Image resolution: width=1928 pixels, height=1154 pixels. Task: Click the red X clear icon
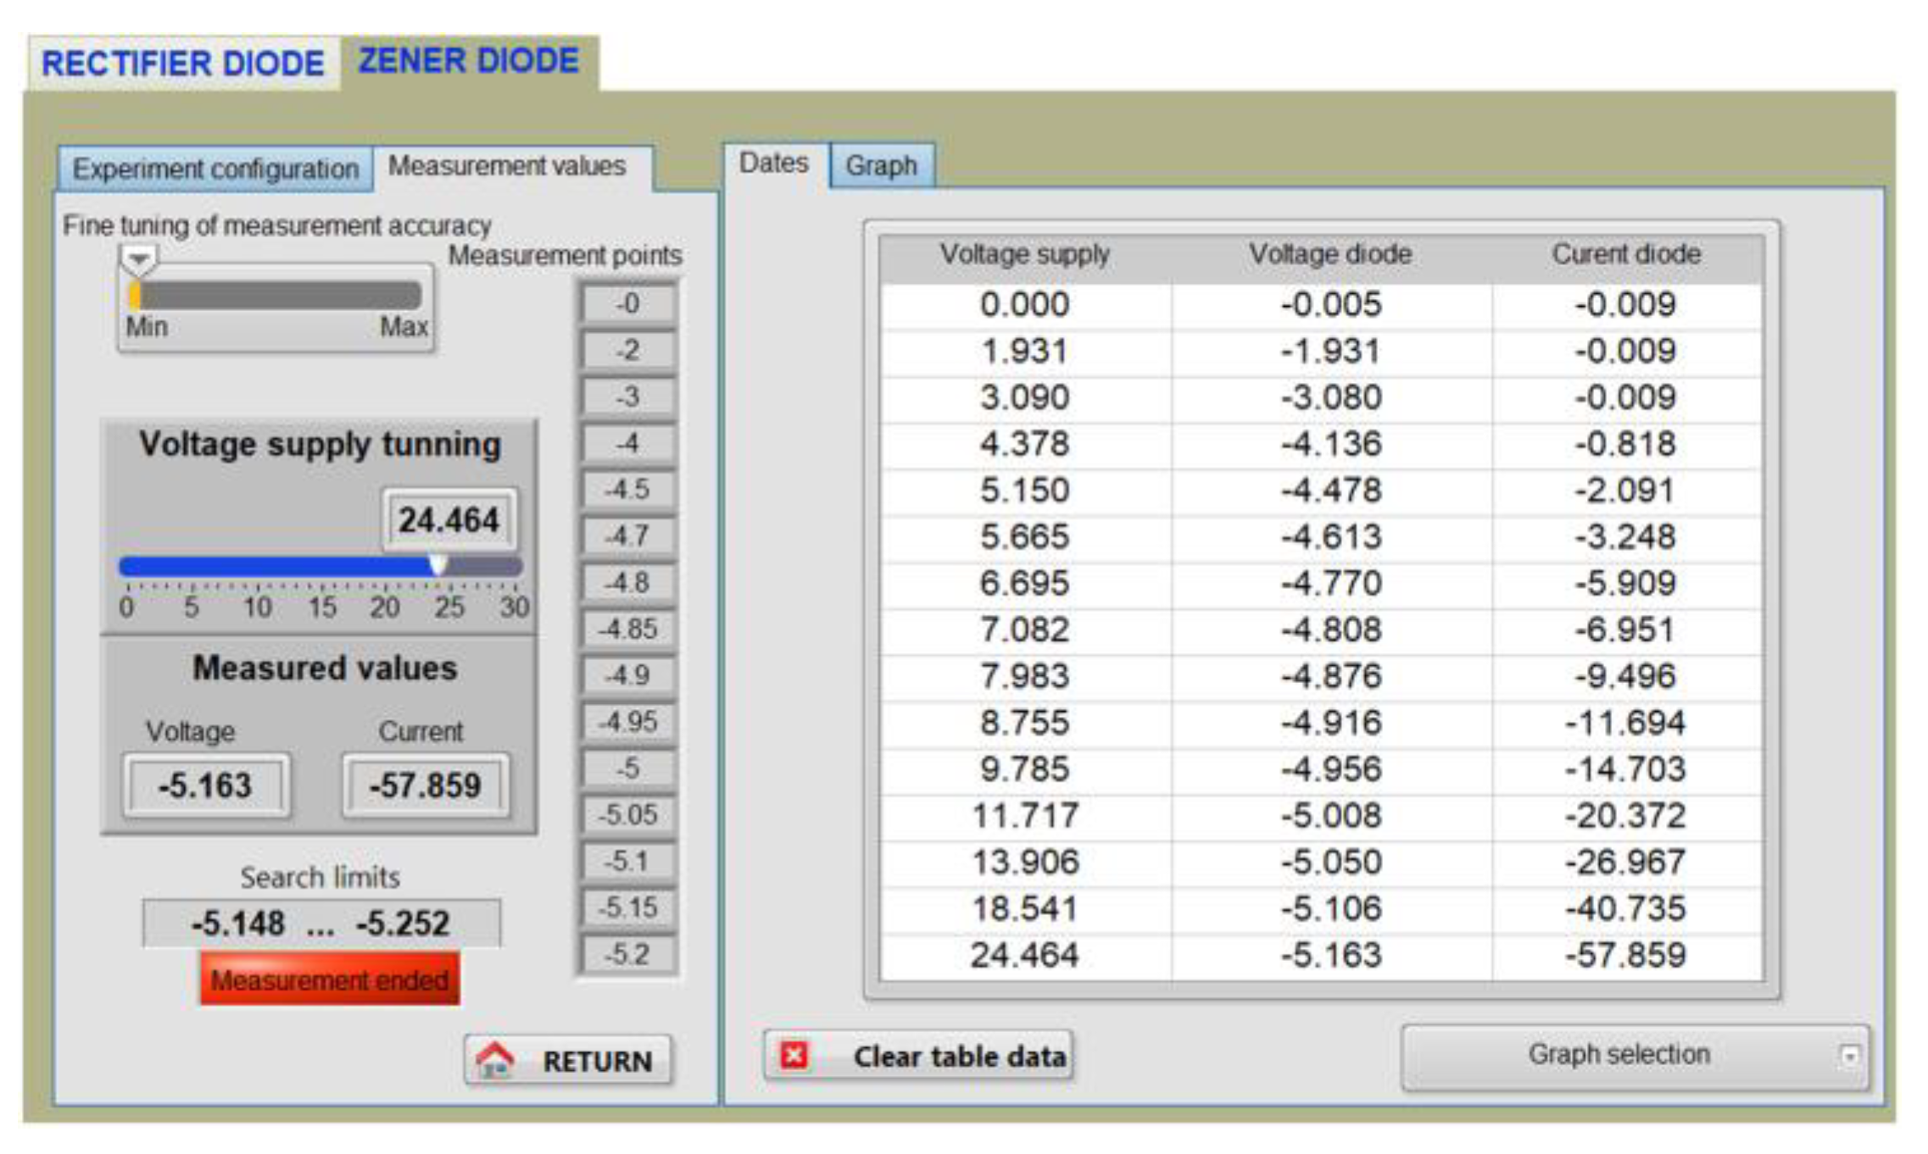[x=794, y=1056]
